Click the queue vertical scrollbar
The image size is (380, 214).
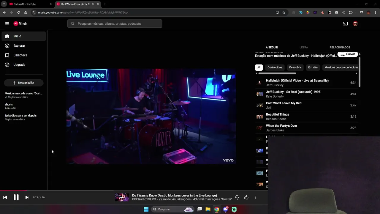point(360,71)
